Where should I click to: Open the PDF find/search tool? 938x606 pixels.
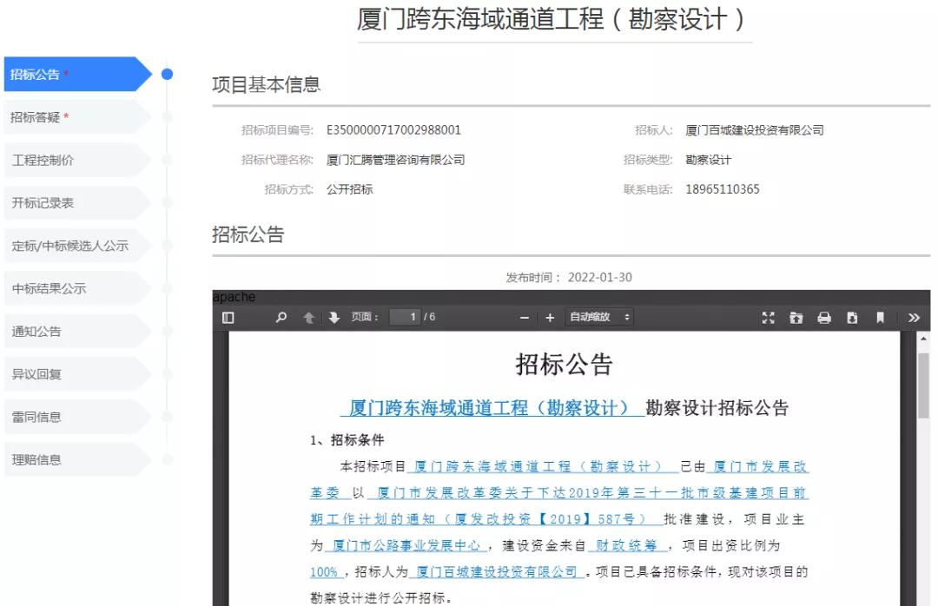281,318
